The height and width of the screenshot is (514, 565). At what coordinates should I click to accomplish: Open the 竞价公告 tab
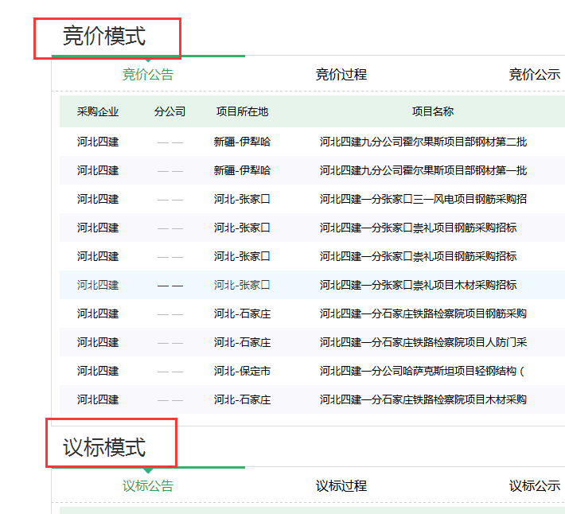click(148, 75)
